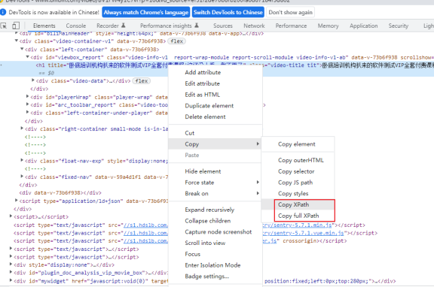Image resolution: width=434 pixels, height=287 pixels.
Task: Choose Collapse children
Action: coord(215,221)
